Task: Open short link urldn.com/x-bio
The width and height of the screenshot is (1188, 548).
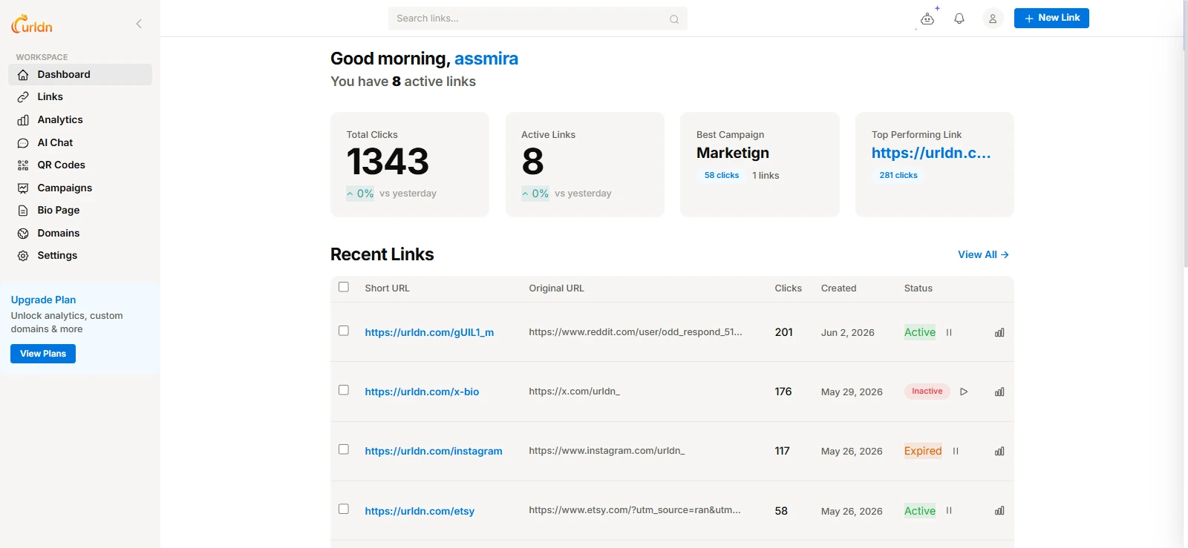Action: coord(422,392)
